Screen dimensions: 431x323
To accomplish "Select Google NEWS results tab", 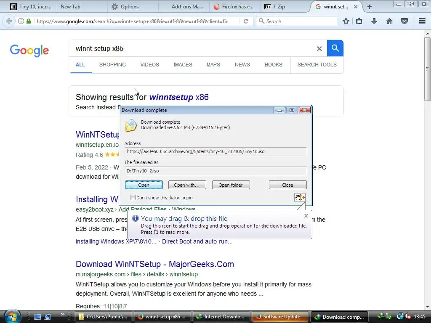I will point(242,64).
